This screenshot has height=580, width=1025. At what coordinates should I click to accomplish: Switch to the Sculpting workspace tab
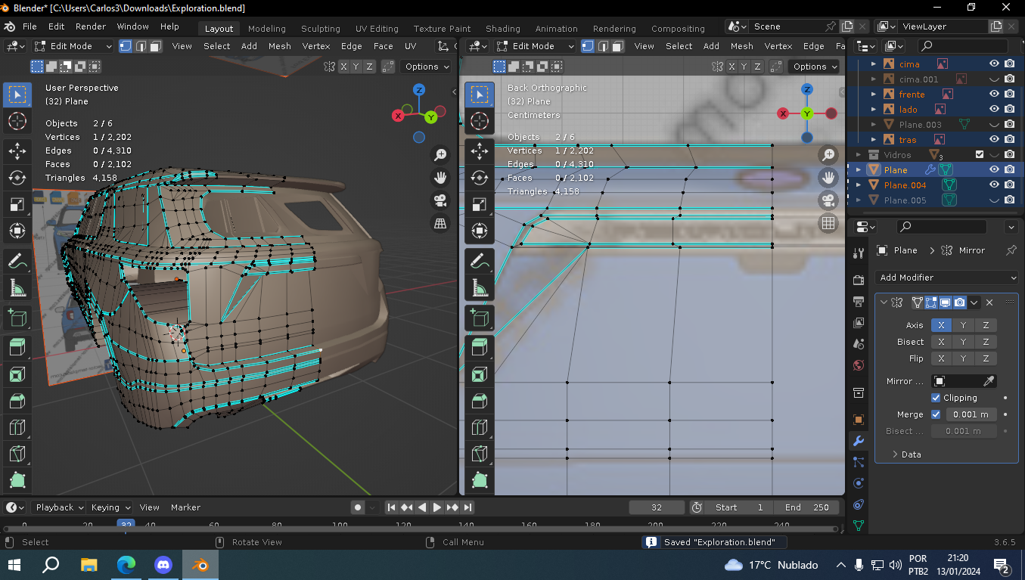pyautogui.click(x=320, y=29)
